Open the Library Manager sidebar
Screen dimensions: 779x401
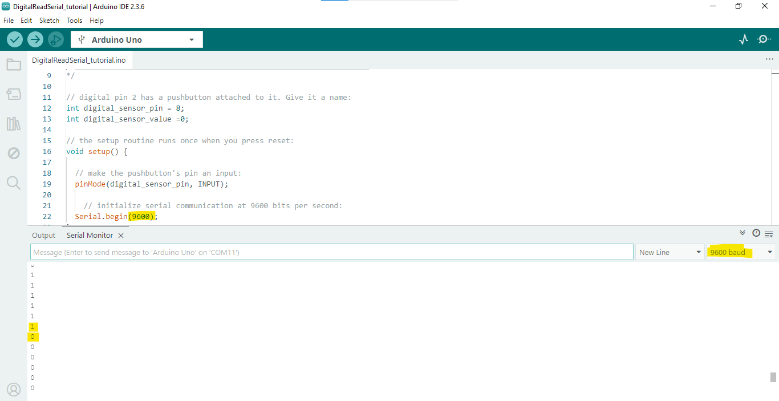pyautogui.click(x=14, y=124)
